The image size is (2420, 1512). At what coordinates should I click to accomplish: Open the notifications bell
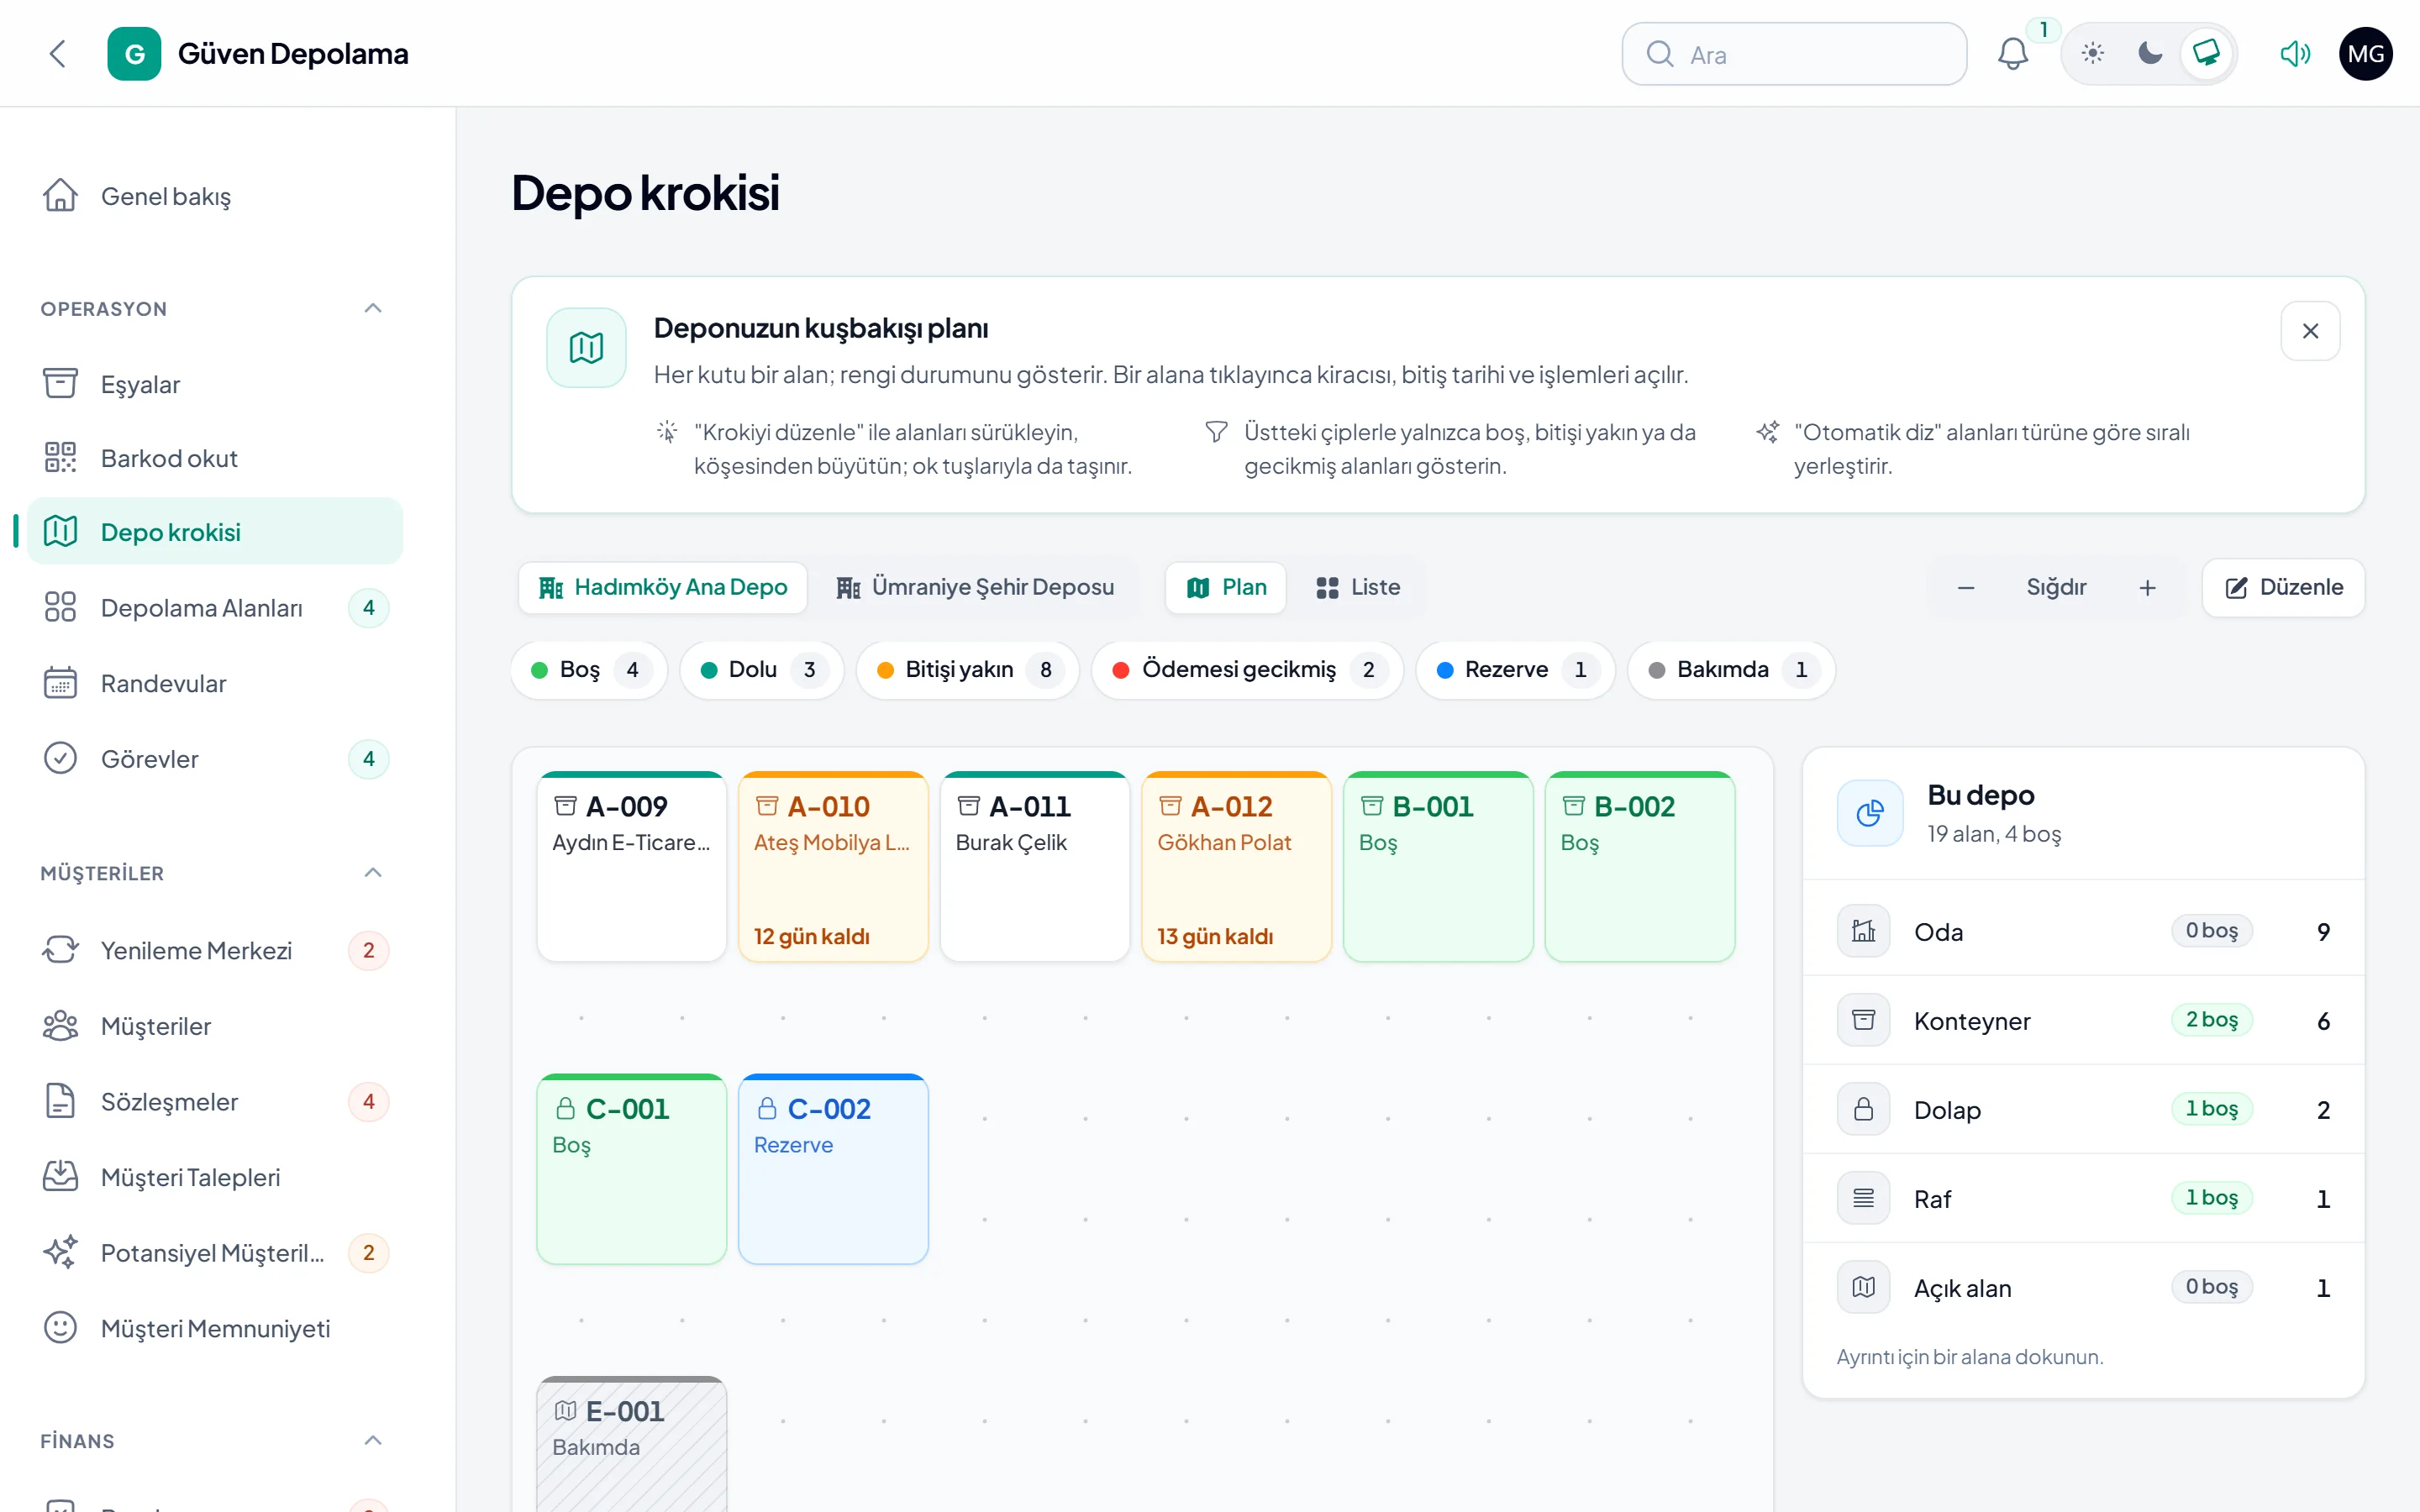coord(2012,54)
